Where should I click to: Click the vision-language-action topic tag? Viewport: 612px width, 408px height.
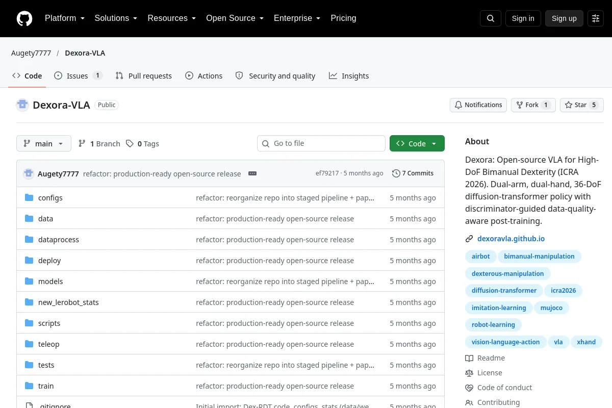click(x=505, y=342)
